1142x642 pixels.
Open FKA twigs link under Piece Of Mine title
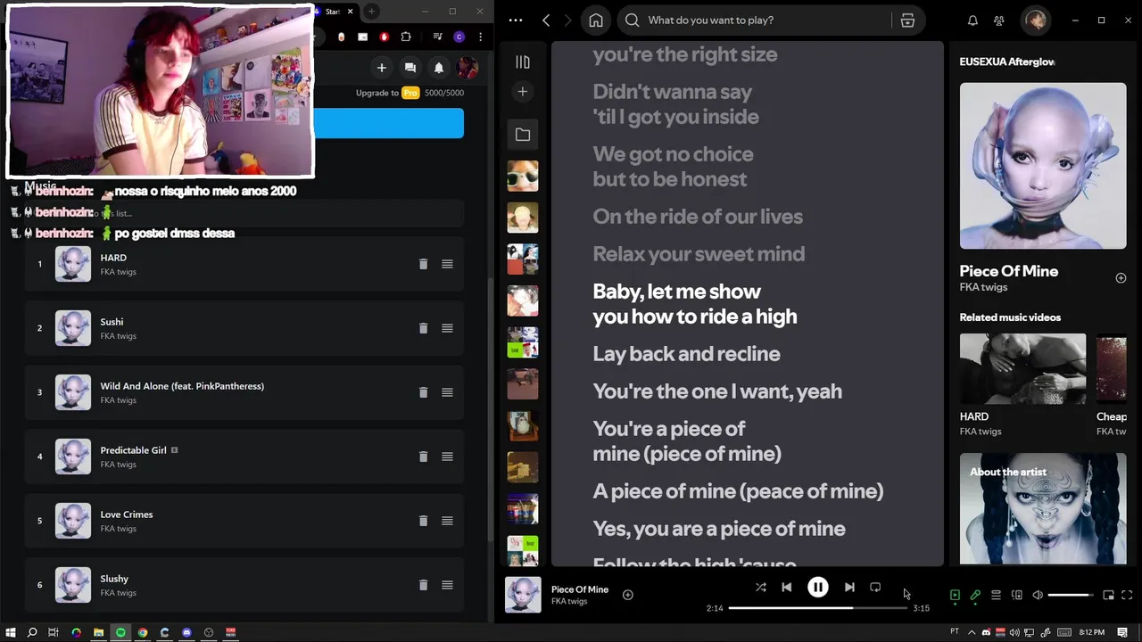(x=983, y=287)
